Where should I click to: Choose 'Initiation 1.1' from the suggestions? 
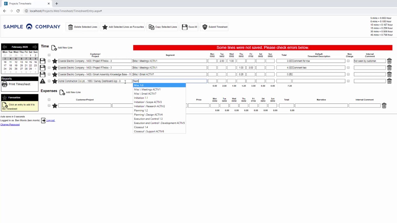point(159,98)
